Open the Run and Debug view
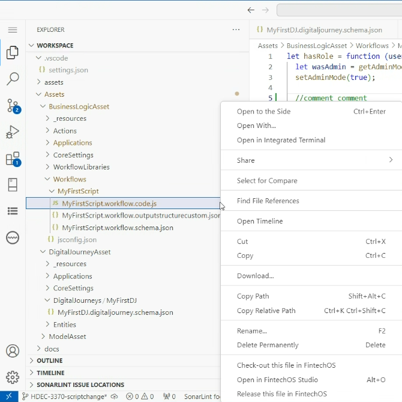This screenshot has width=402, height=402. tap(13, 132)
